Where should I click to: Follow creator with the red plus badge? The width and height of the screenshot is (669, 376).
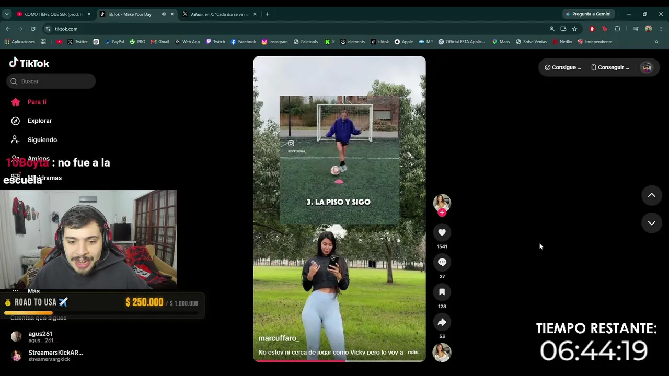point(442,213)
